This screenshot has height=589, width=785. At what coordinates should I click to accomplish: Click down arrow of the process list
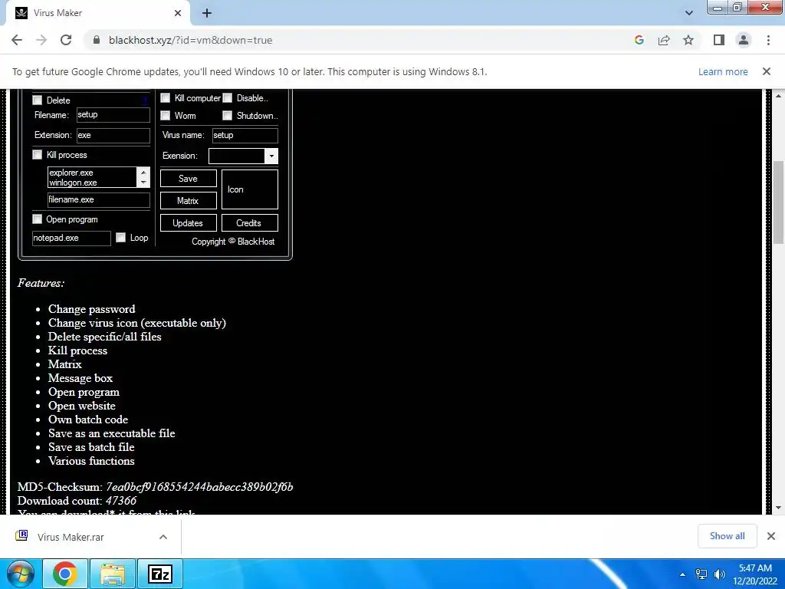click(143, 183)
